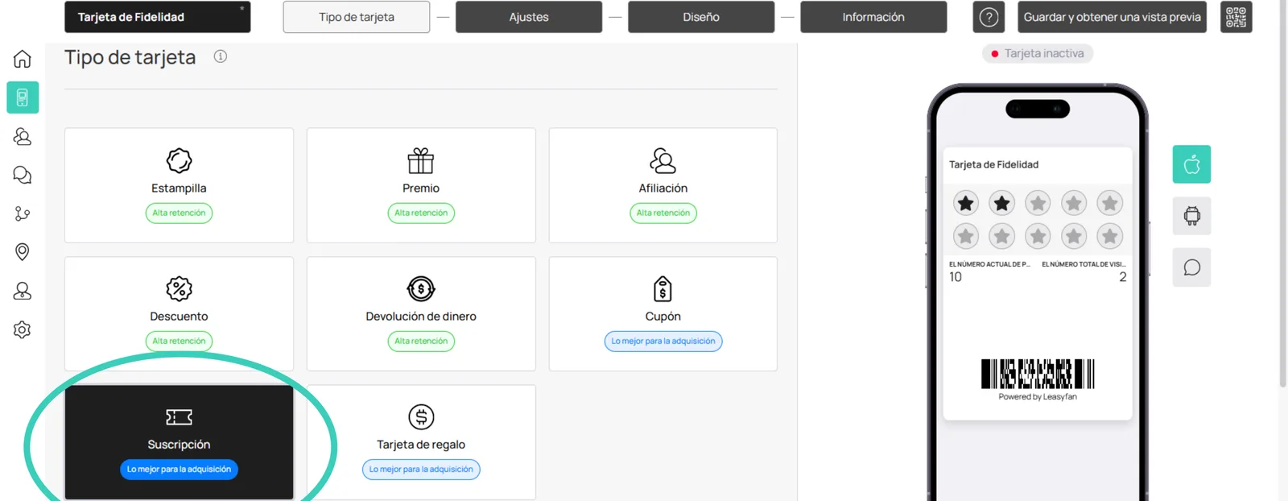Open the automation branch sidebar icon

pyautogui.click(x=23, y=213)
